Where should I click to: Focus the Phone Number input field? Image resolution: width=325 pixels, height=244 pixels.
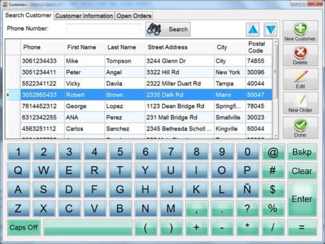point(103,29)
